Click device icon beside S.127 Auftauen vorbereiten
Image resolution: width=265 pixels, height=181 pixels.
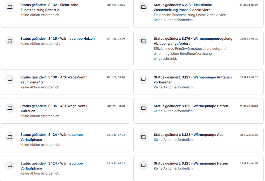[143, 79]
